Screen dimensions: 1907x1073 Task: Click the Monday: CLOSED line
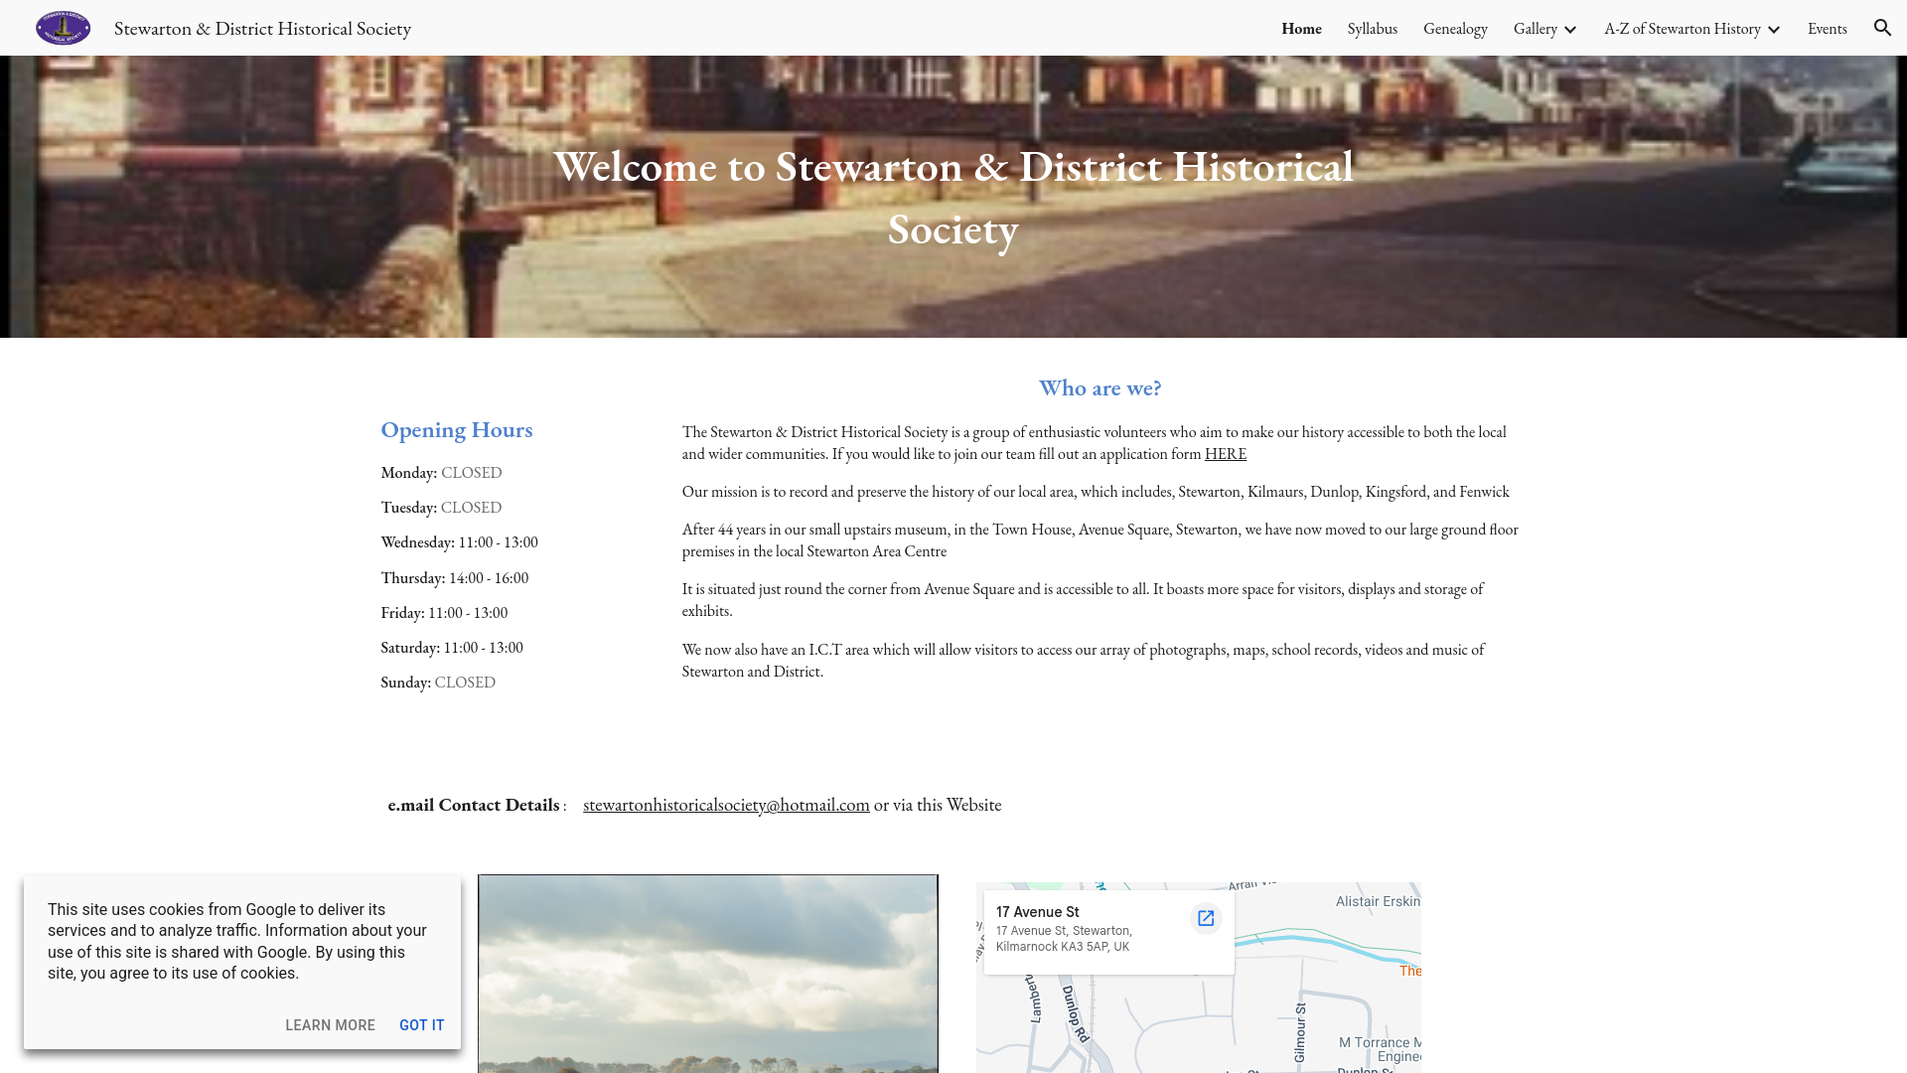tap(441, 473)
